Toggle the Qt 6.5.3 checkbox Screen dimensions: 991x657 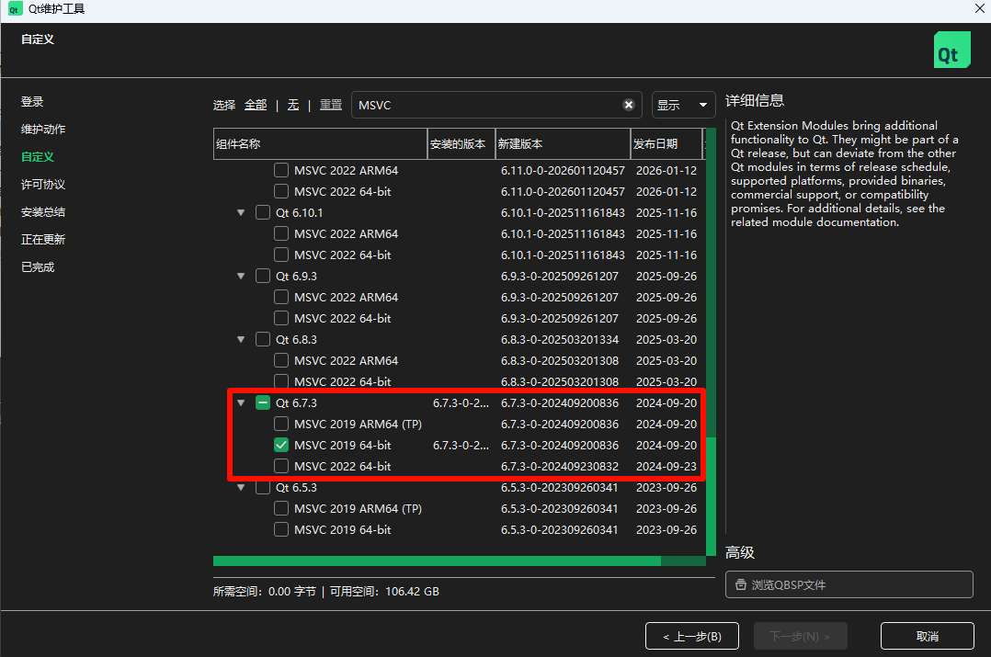[263, 488]
